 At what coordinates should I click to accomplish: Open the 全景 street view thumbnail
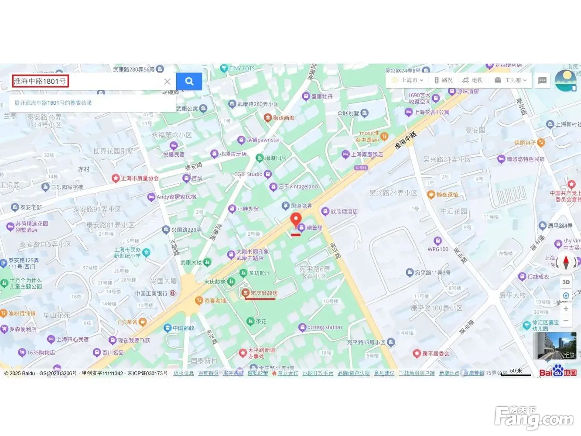coord(555,346)
